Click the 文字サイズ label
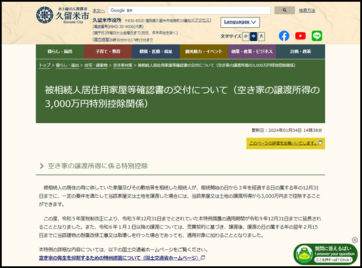 click(x=231, y=37)
